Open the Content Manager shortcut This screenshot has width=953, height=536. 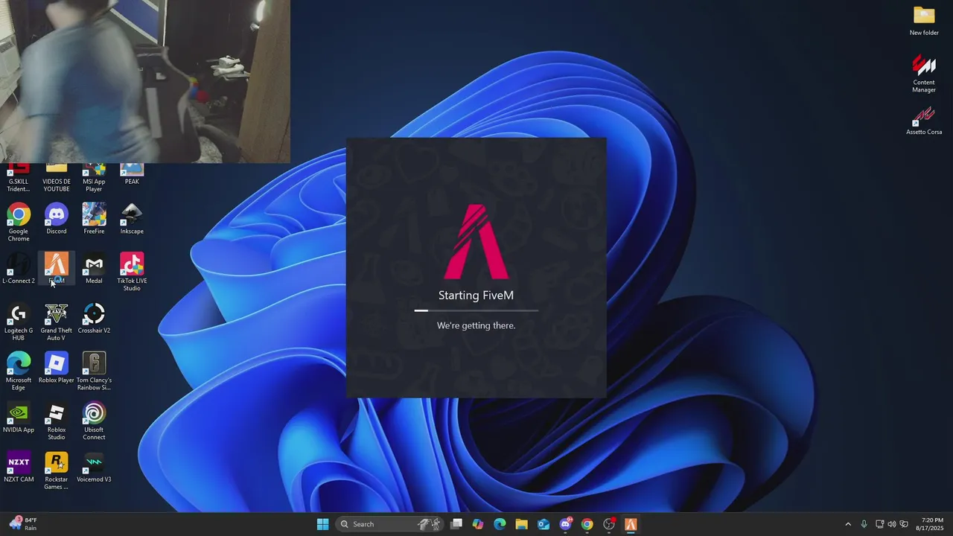[924, 73]
